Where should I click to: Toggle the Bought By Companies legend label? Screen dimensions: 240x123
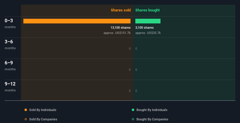[x=152, y=119]
